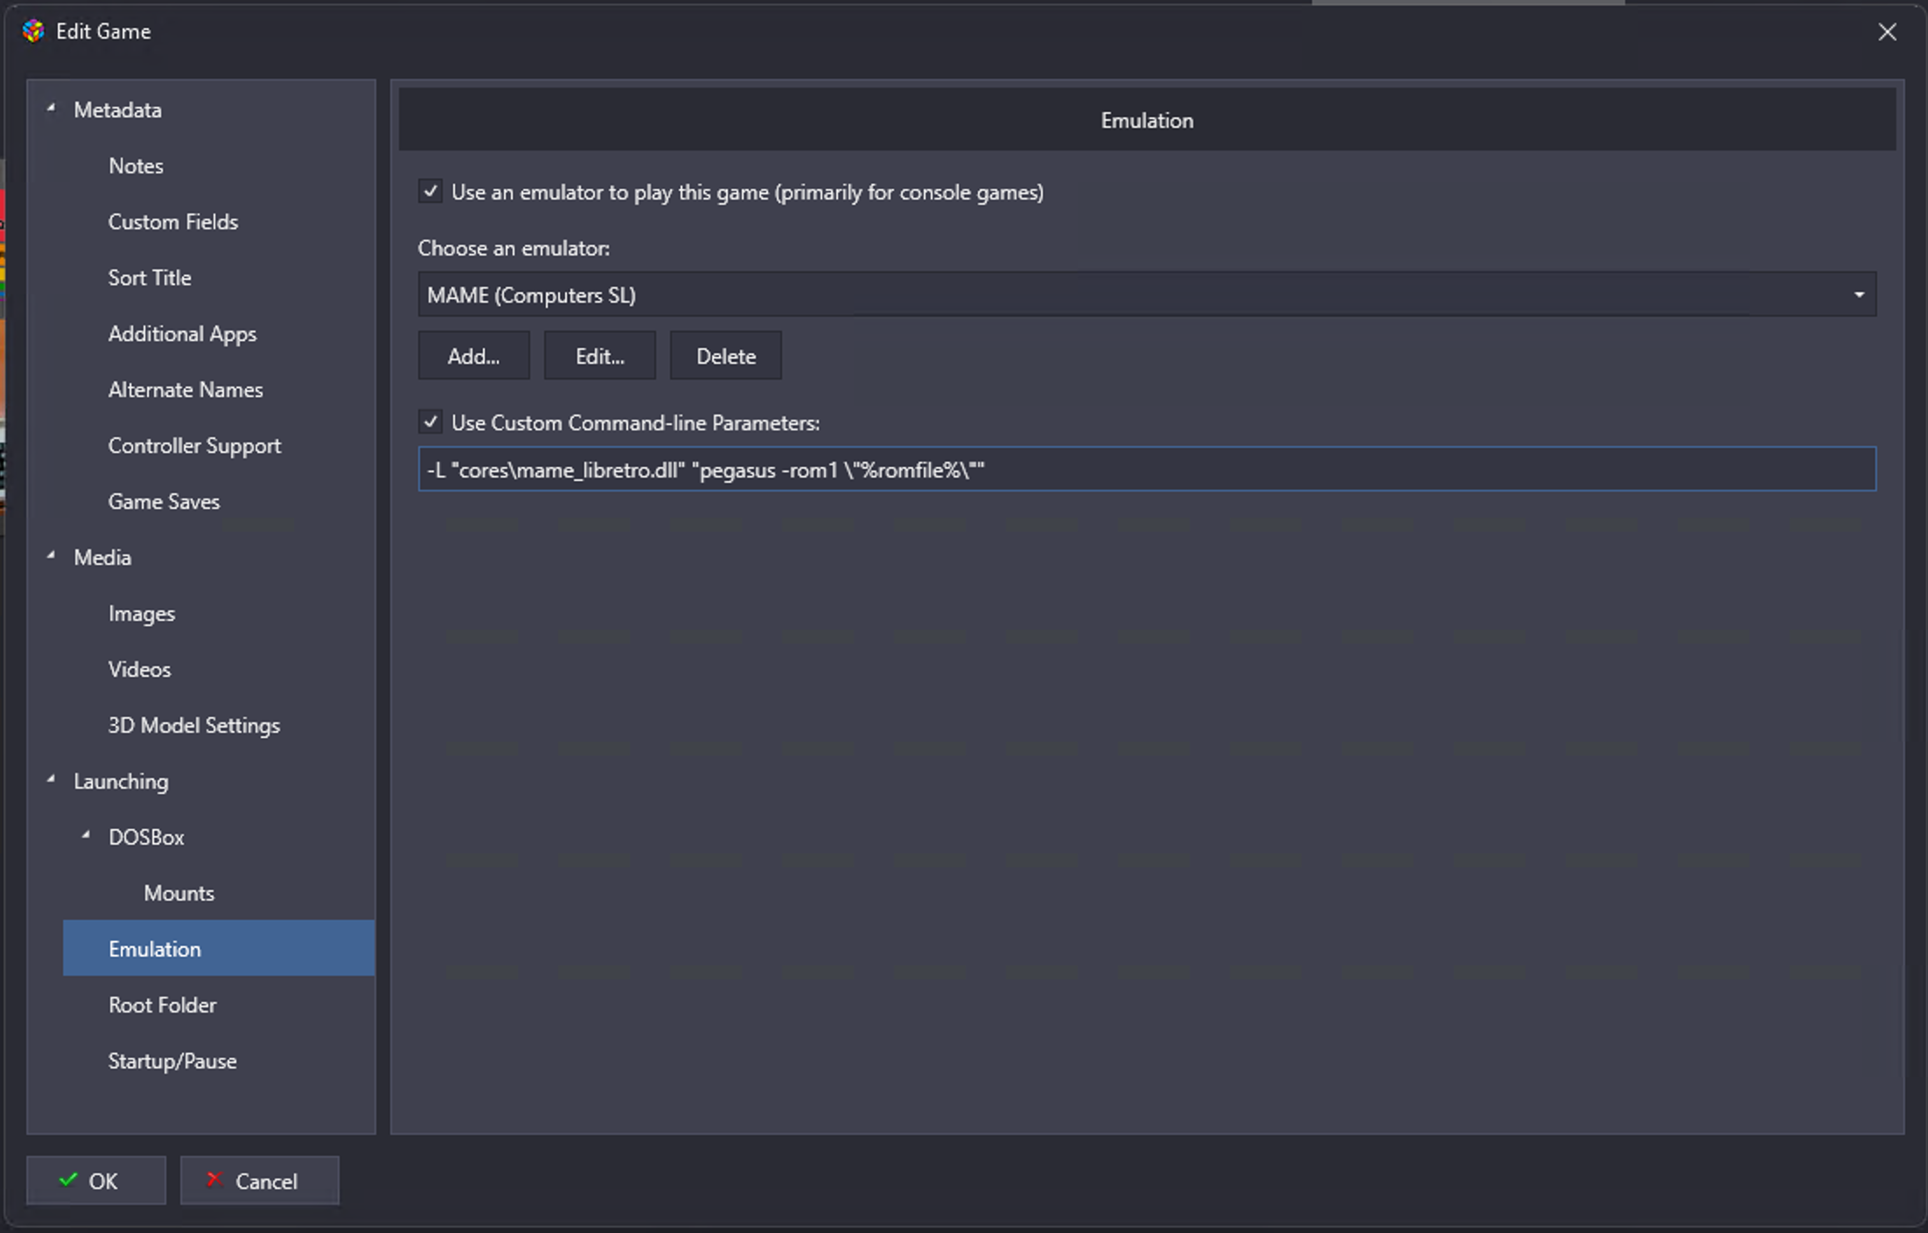Click the MAME (Computers SL) emulator combo box

pyautogui.click(x=1147, y=295)
